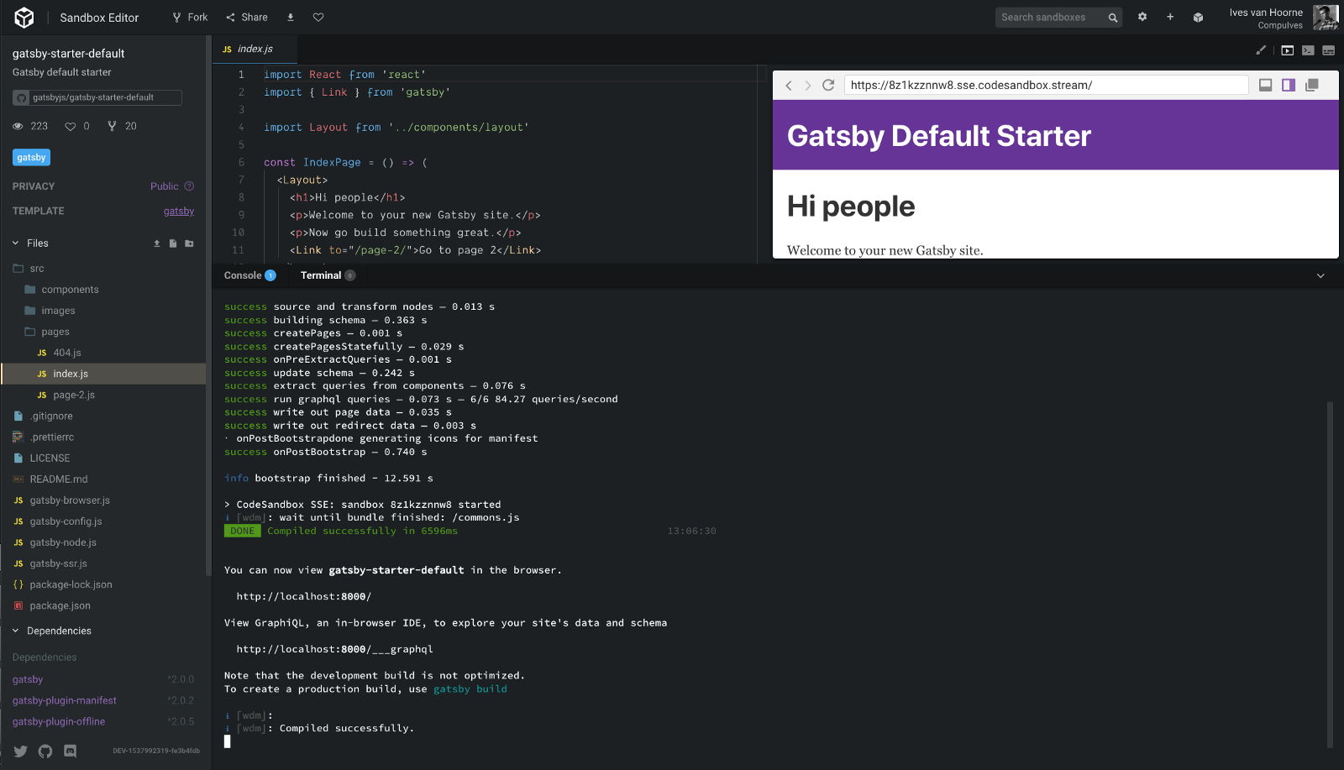The width and height of the screenshot is (1344, 770).
Task: Open the terminal icon in editor toolbar
Action: click(x=1307, y=50)
